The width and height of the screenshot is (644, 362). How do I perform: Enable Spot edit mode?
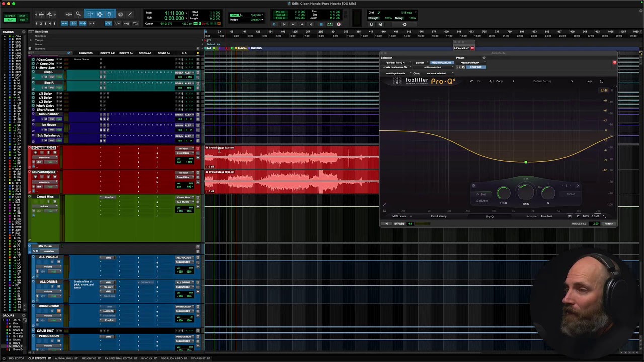click(x=22, y=16)
